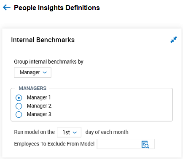Image resolution: width=183 pixels, height=159 pixels.
Task: Select the Manager 3 radio button
Action: [19, 114]
